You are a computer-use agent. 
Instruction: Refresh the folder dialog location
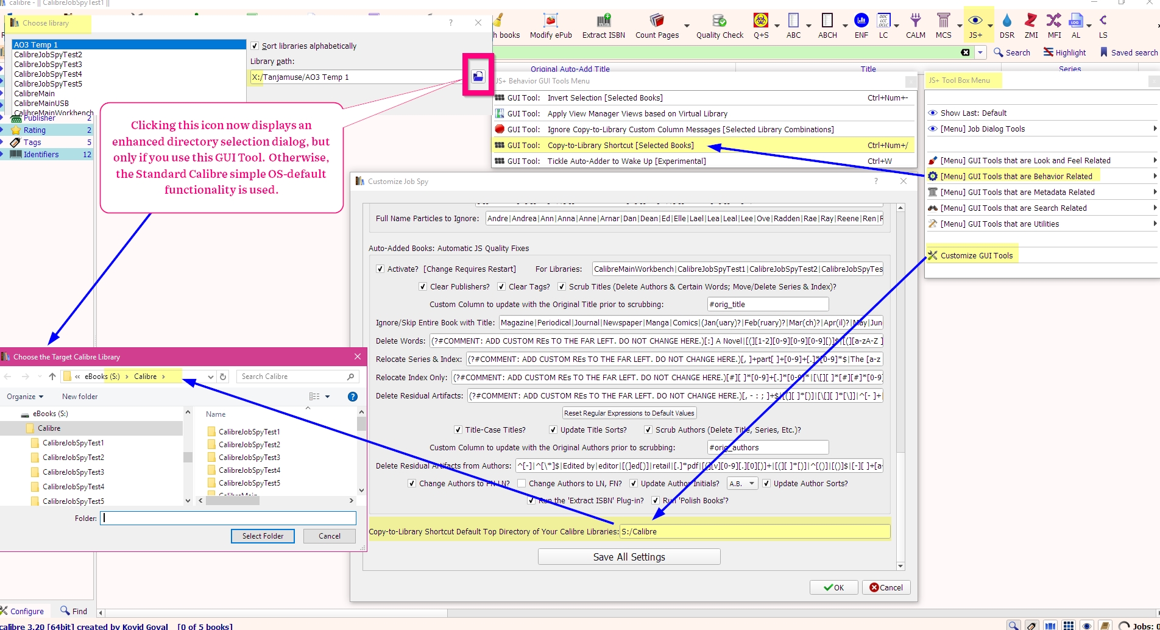tap(223, 377)
